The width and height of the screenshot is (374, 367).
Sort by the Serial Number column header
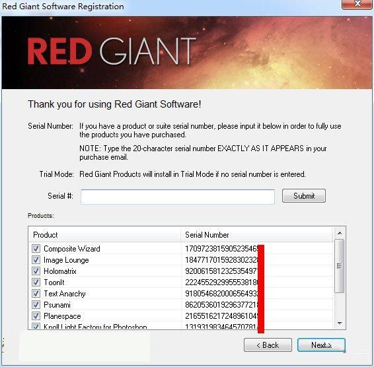(256, 235)
